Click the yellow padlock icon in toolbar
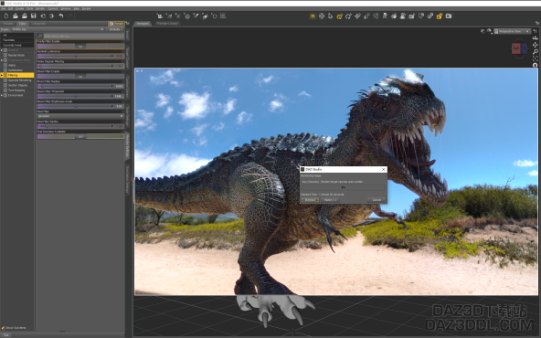Screen dimensions: 541x338 click(440, 16)
